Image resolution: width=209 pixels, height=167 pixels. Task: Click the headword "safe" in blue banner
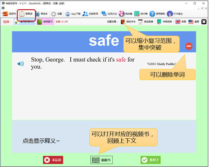tap(104, 41)
